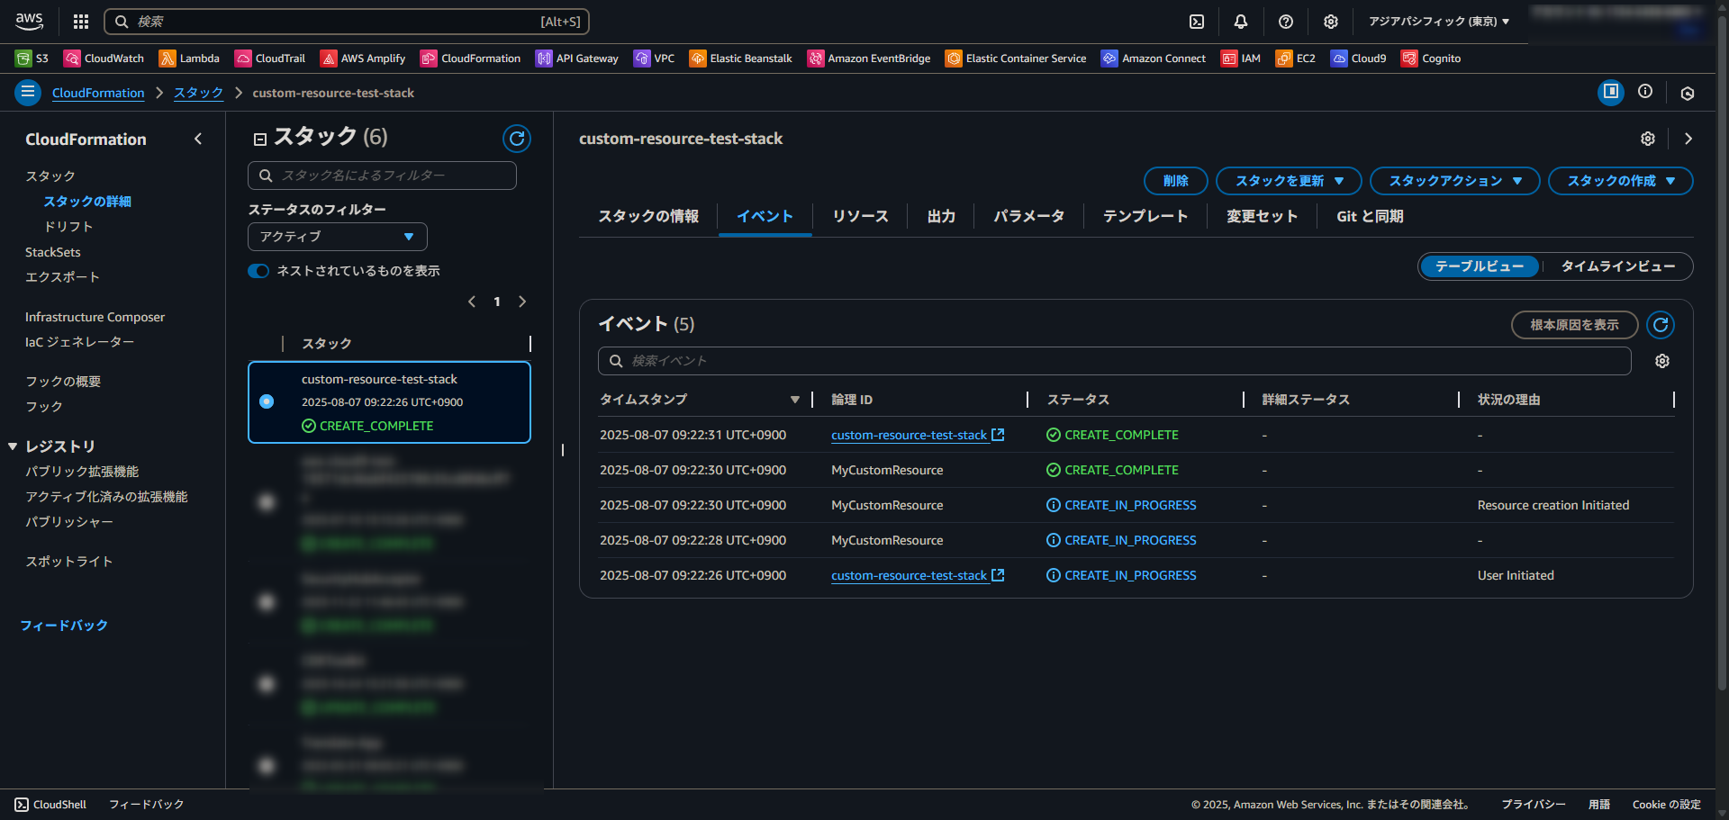Toggle the hamburger navigation menu
This screenshot has height=820, width=1729.
pos(28,92)
